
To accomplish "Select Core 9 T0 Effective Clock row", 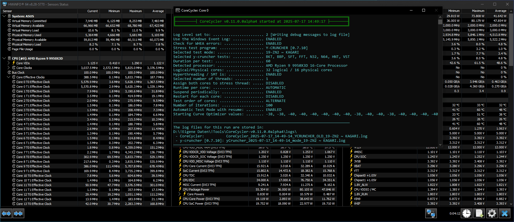I will click(x=83, y=166).
